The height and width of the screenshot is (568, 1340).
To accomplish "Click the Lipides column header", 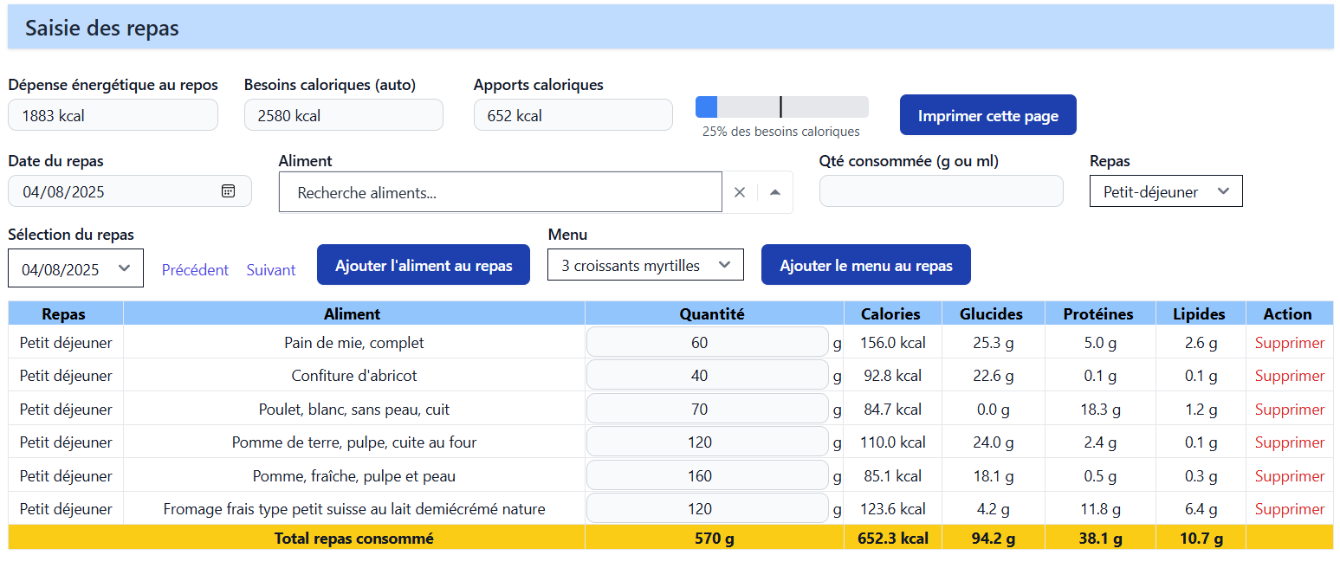I will [x=1201, y=313].
